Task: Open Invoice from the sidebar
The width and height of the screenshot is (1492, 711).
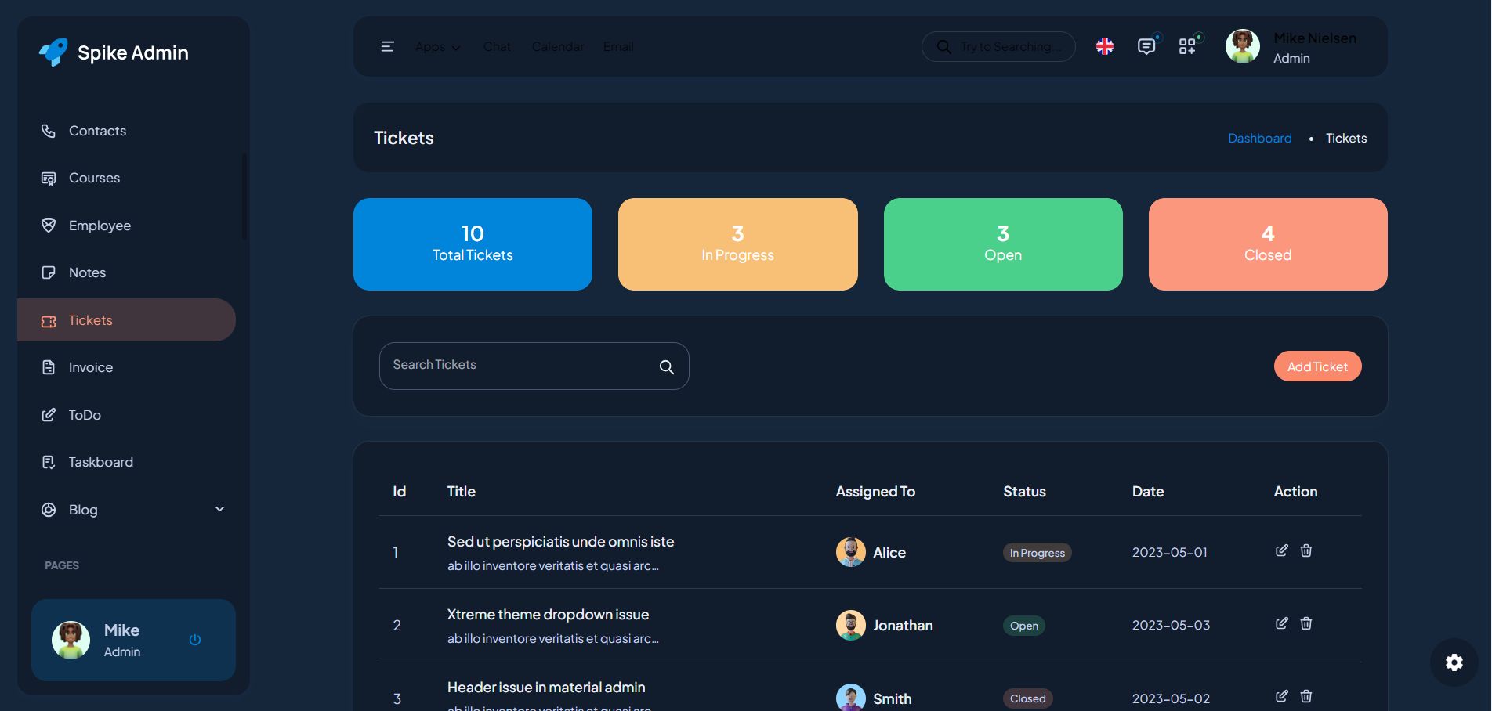Action: tap(90, 367)
